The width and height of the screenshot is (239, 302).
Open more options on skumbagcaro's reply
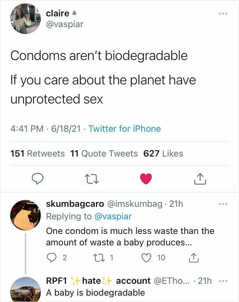[223, 205]
